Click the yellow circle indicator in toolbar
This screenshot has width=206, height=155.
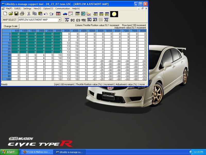click(x=114, y=14)
